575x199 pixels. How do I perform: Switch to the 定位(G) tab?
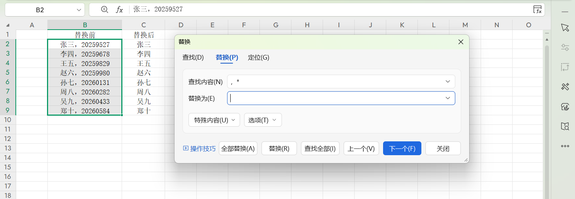pos(258,57)
